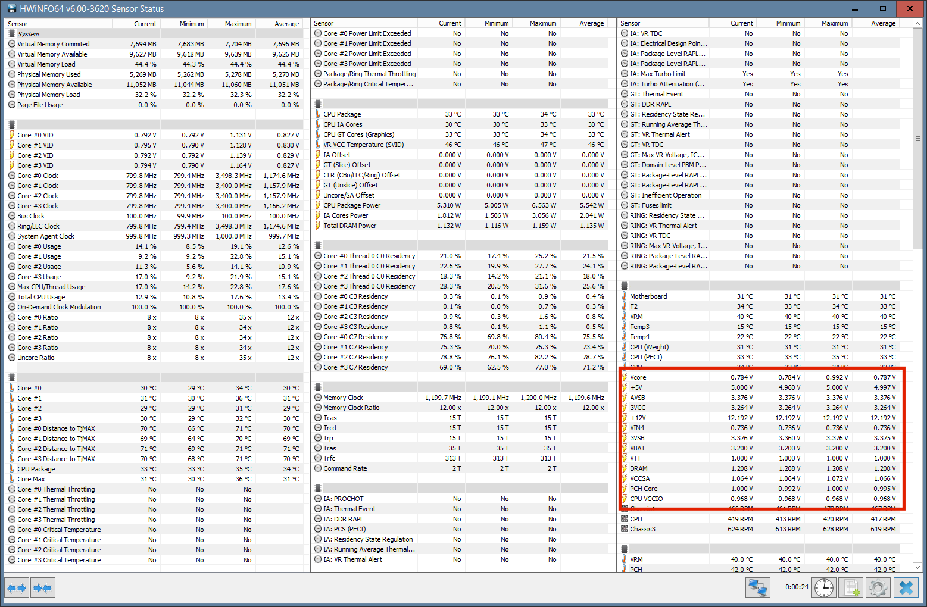The height and width of the screenshot is (607, 927).
Task: Open sensor settings gear icon
Action: (878, 588)
